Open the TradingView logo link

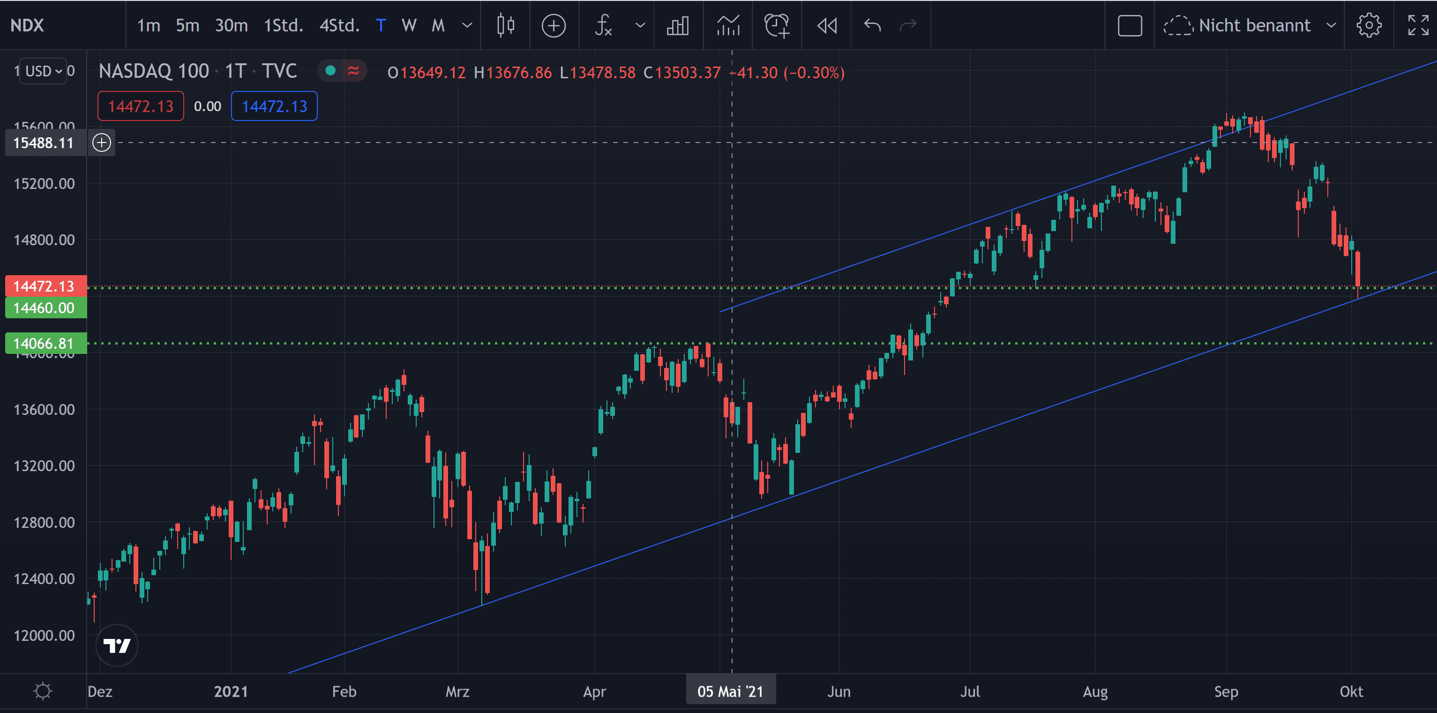pos(117,645)
